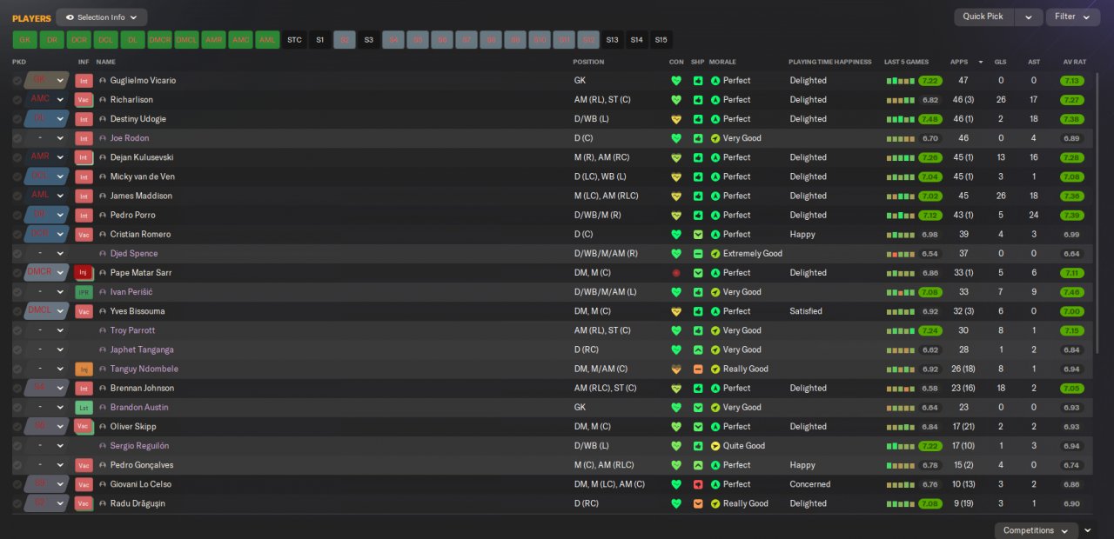The height and width of the screenshot is (539, 1114).
Task: Click Giovani Lo Celso's Concerned playing time status
Action: 810,484
